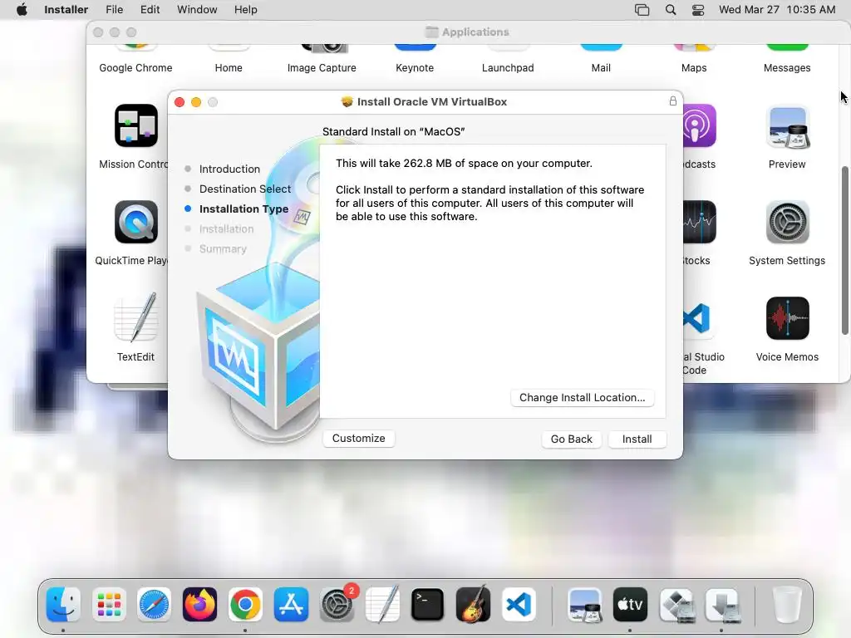Close the VirtualBox installer window
This screenshot has height=638, width=851.
pyautogui.click(x=180, y=102)
